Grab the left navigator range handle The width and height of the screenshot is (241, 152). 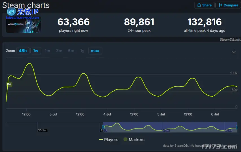tap(103, 127)
